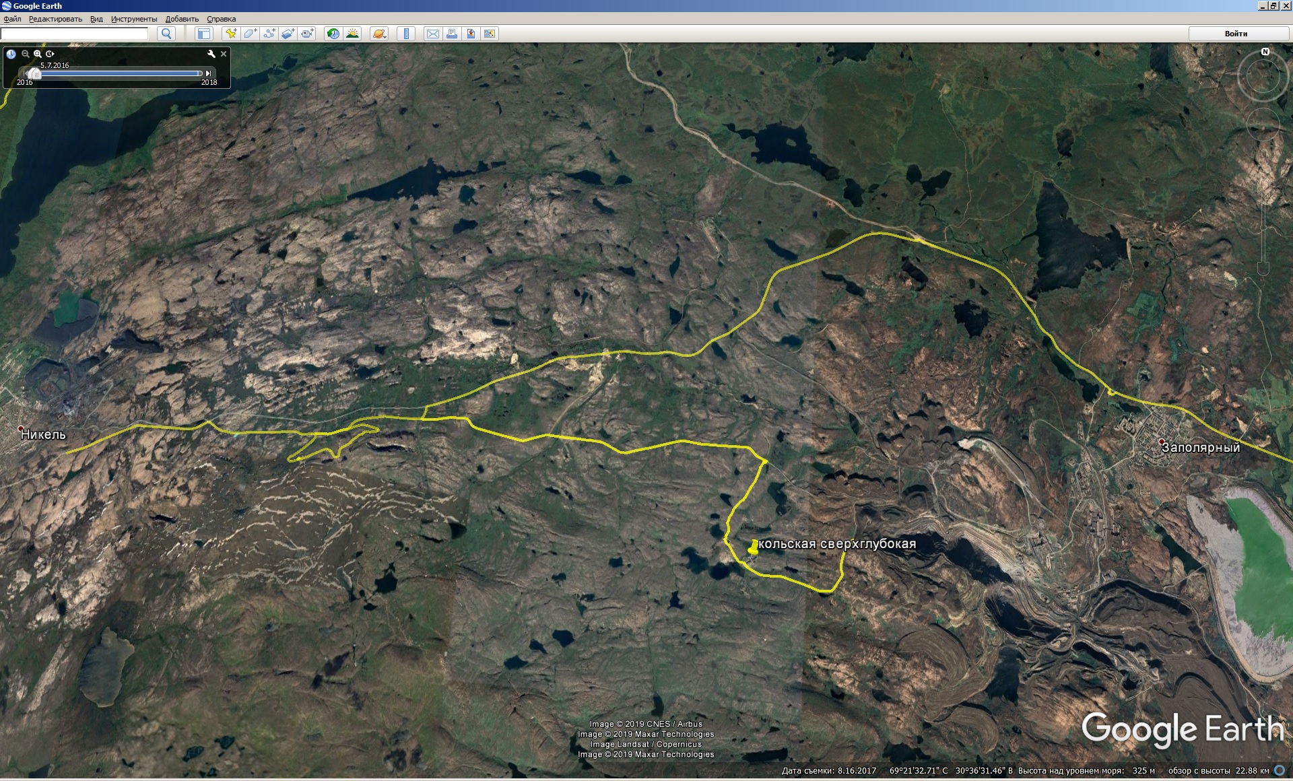
Task: Click the Email envelope icon
Action: pyautogui.click(x=432, y=34)
